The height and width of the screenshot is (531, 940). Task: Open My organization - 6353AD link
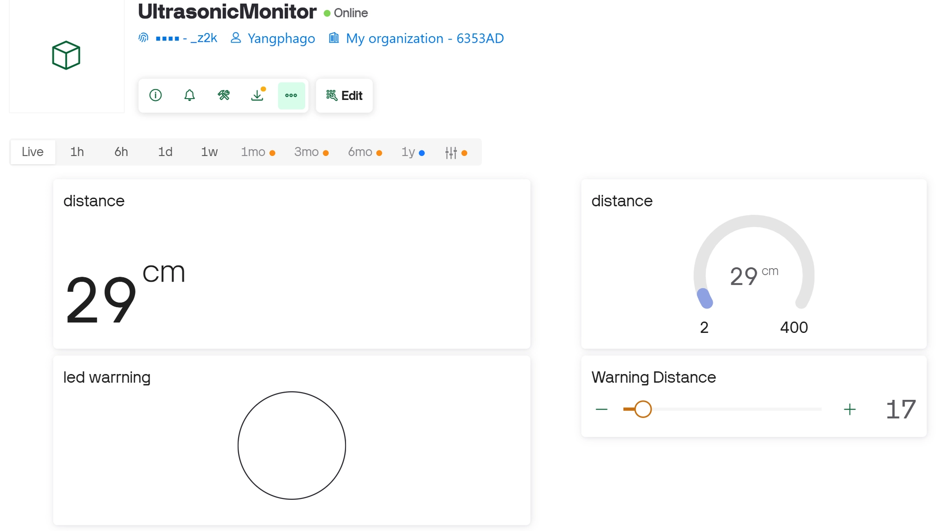point(425,39)
